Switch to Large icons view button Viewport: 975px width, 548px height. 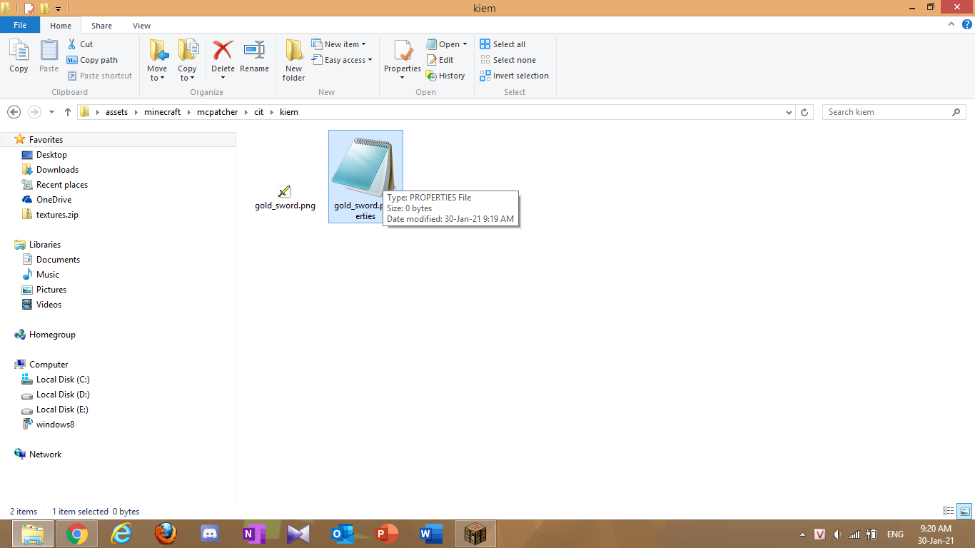click(x=964, y=511)
